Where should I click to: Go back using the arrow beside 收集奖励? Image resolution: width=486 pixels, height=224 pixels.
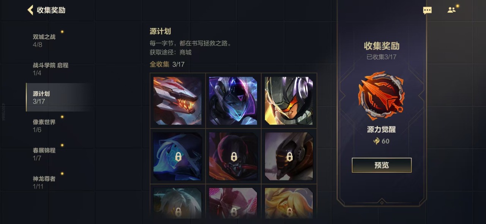pos(30,10)
